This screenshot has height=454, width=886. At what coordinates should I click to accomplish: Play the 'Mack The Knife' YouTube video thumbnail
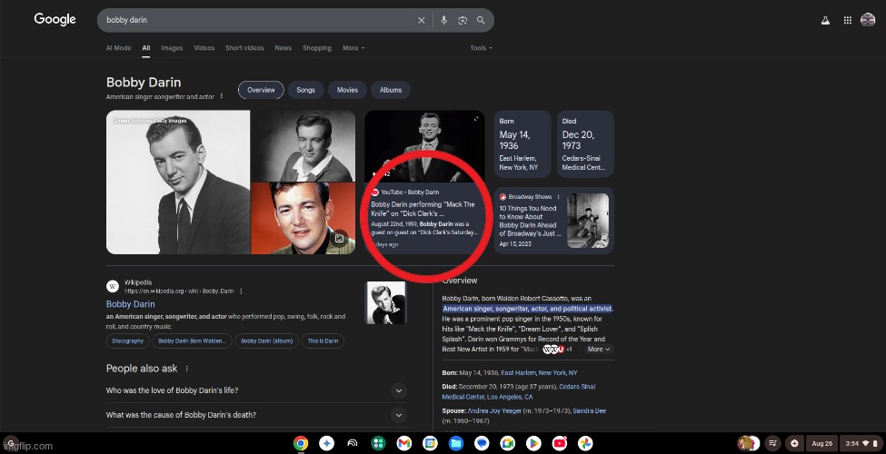[424, 145]
